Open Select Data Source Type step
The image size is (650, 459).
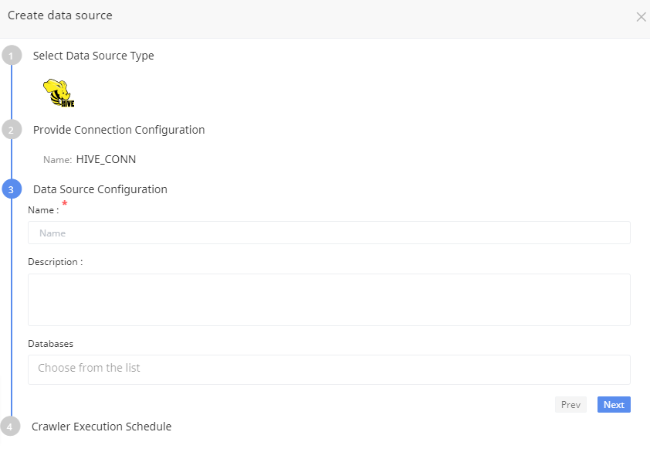tap(93, 56)
